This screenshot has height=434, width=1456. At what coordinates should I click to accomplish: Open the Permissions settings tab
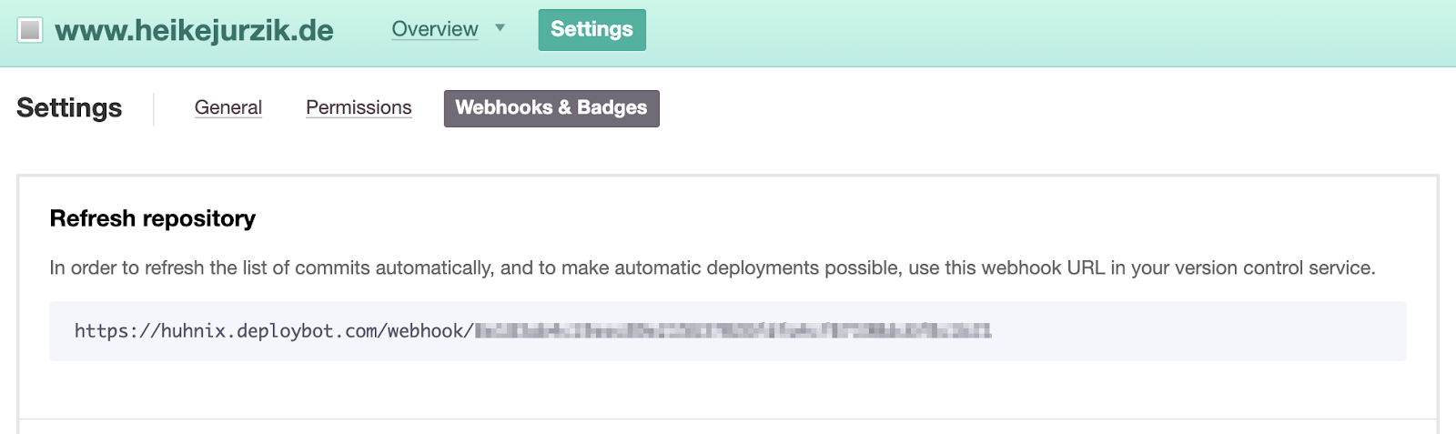pos(359,107)
